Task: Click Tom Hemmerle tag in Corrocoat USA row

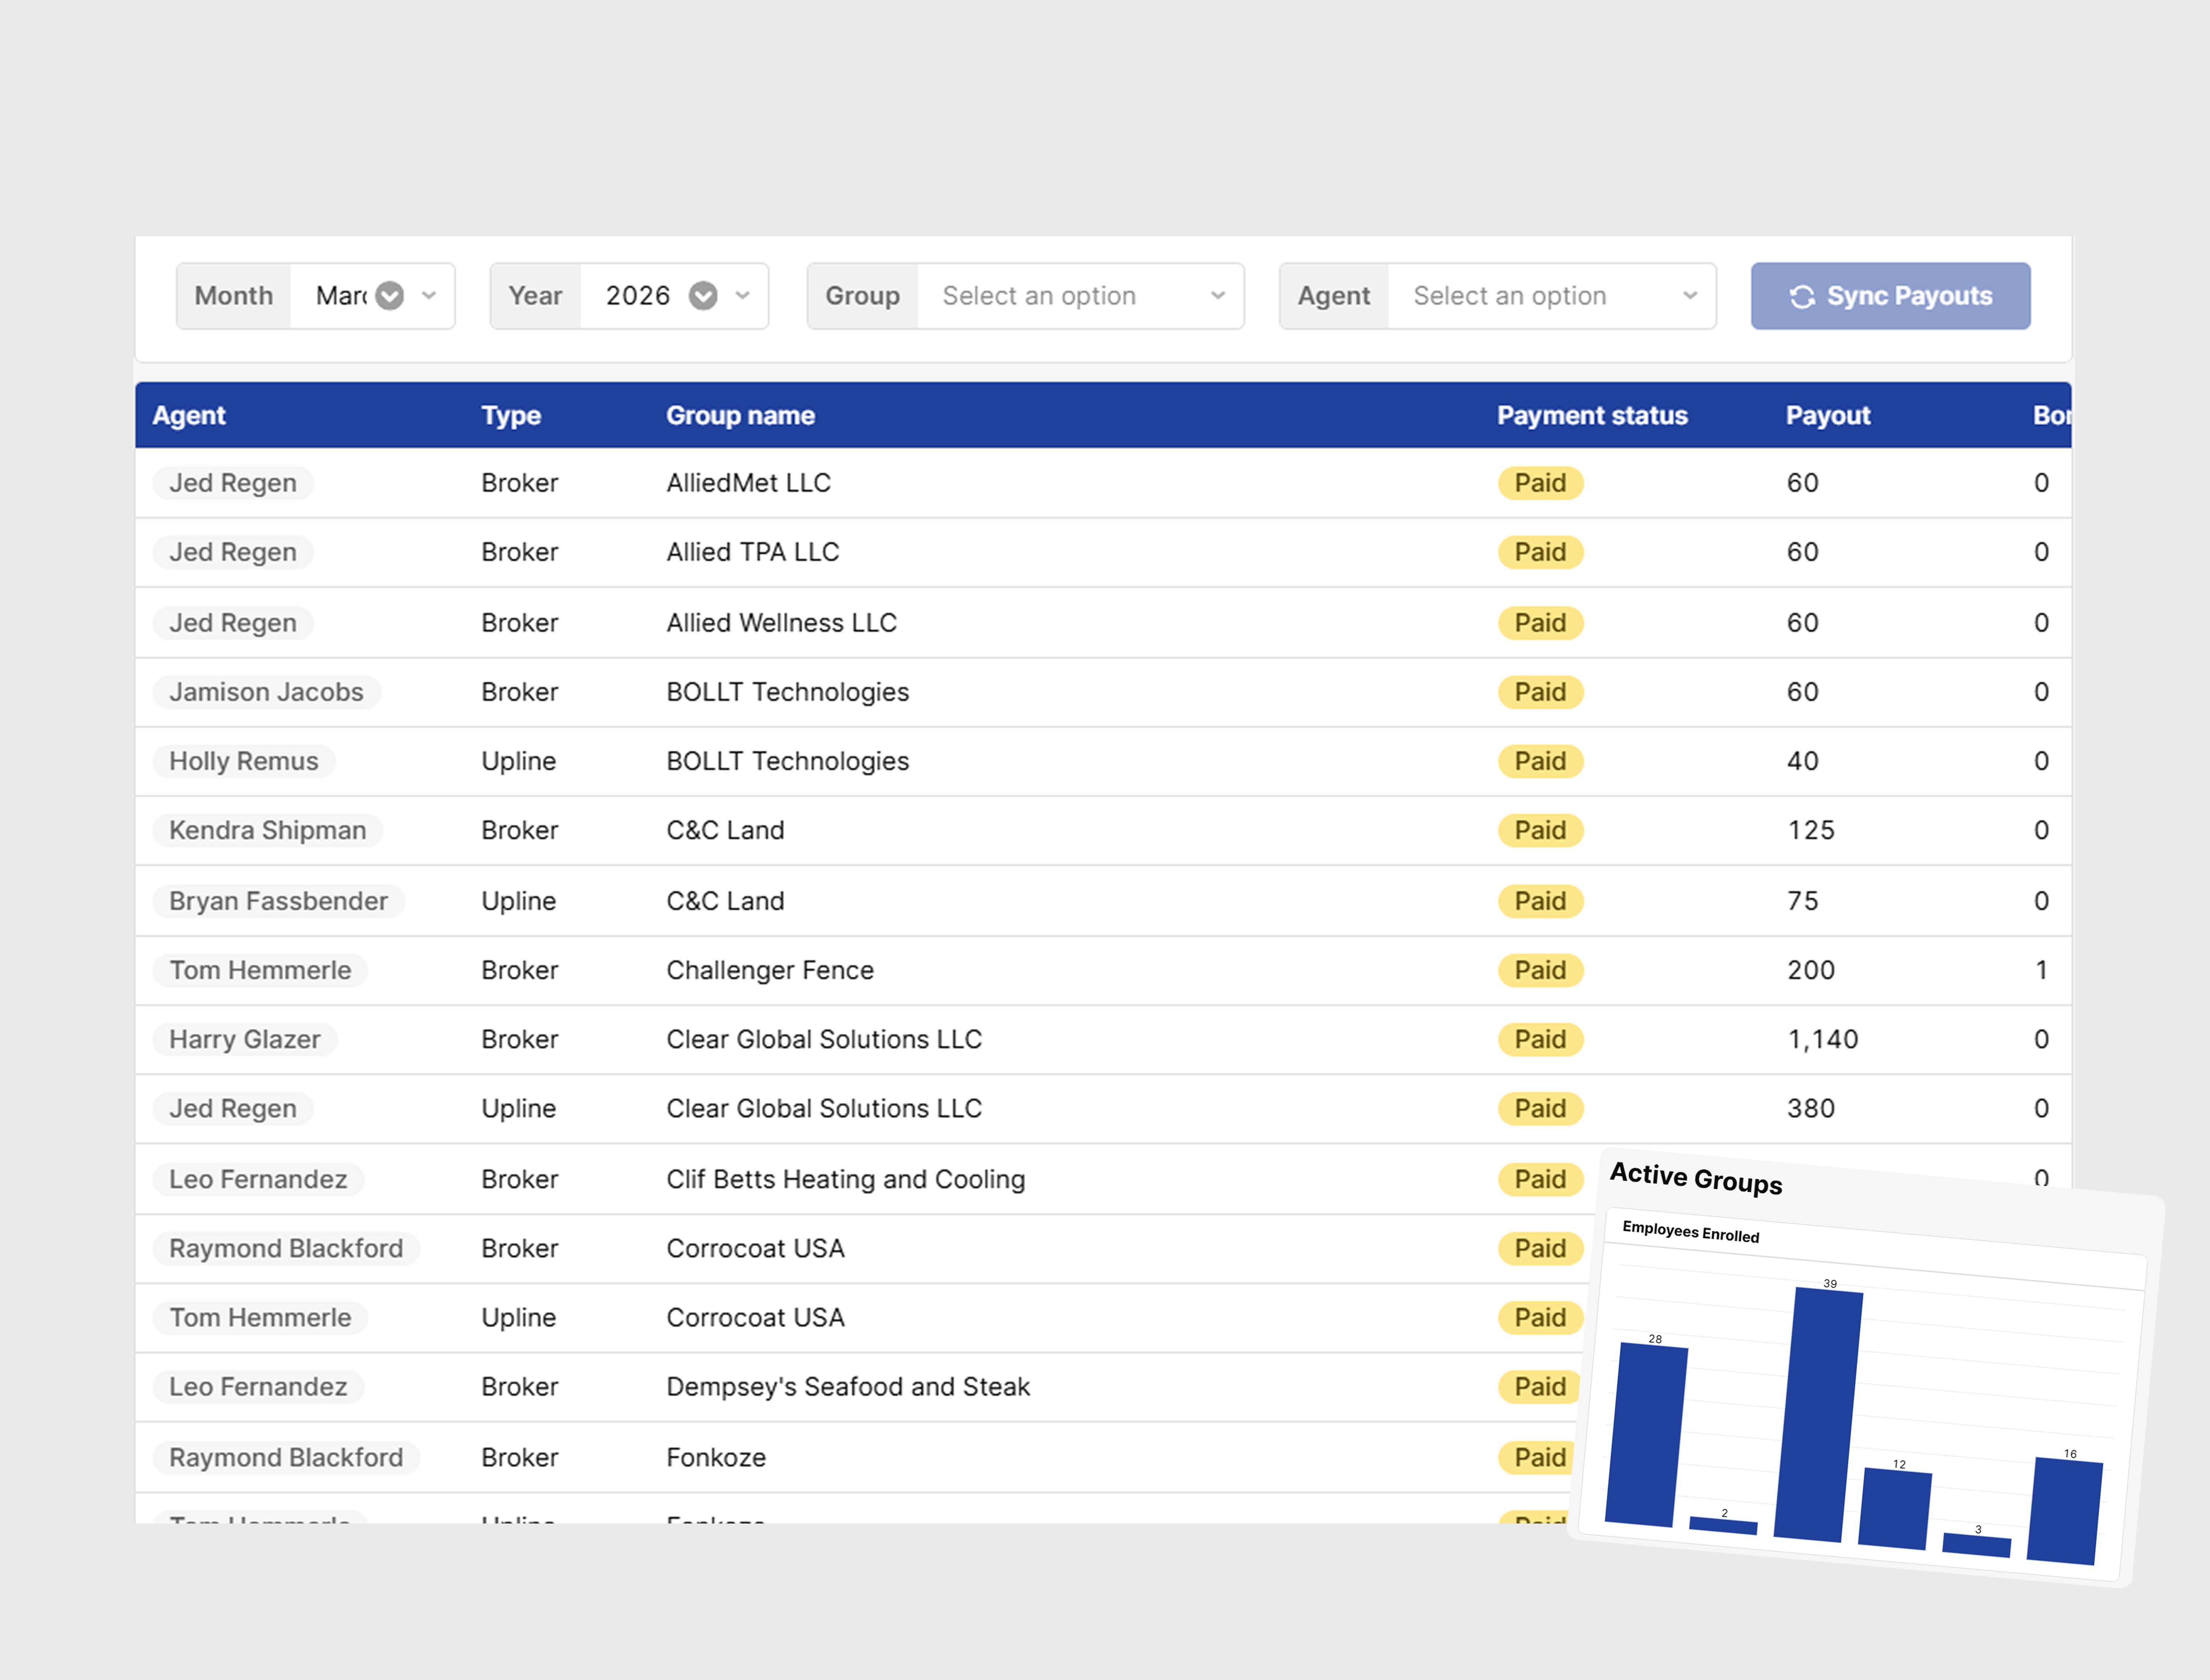Action: [260, 1317]
